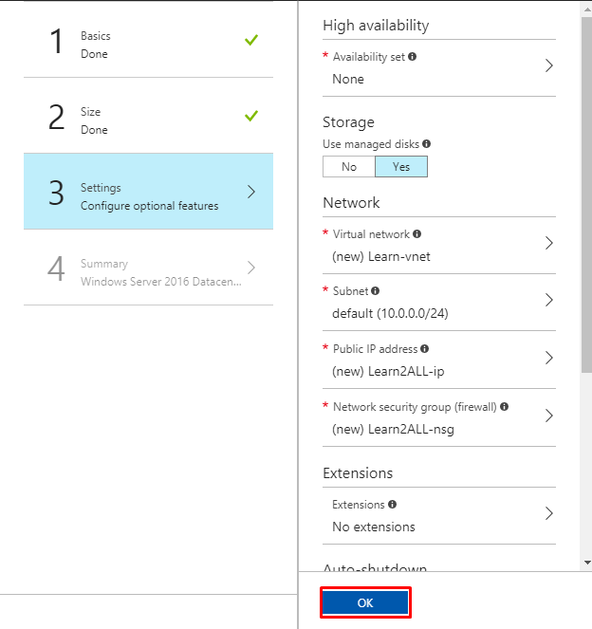Image resolution: width=592 pixels, height=629 pixels.
Task: Set managed disks to Yes
Action: (x=401, y=167)
